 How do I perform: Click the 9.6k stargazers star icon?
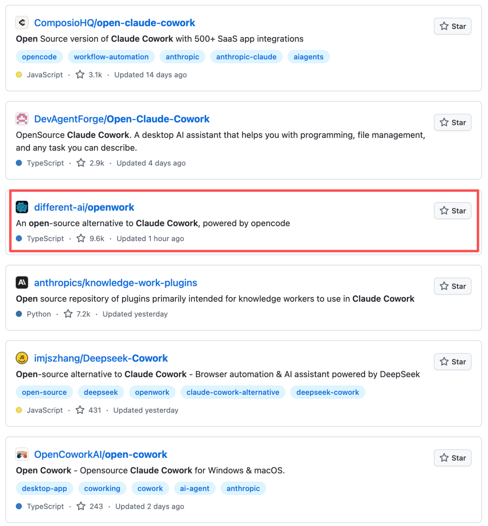point(81,238)
